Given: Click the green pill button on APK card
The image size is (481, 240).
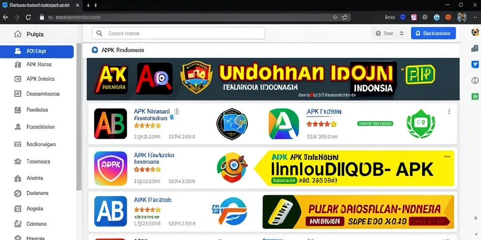Looking at the screenshot, I should tap(375, 124).
